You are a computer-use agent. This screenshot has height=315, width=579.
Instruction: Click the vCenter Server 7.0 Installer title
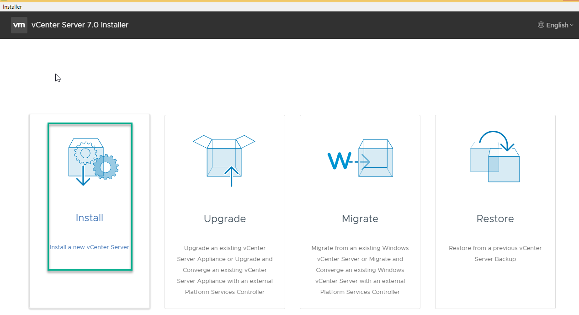tap(80, 25)
